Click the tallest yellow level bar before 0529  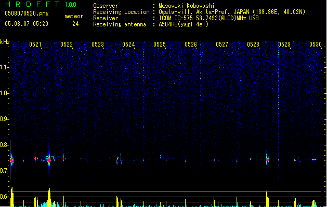[267, 199]
